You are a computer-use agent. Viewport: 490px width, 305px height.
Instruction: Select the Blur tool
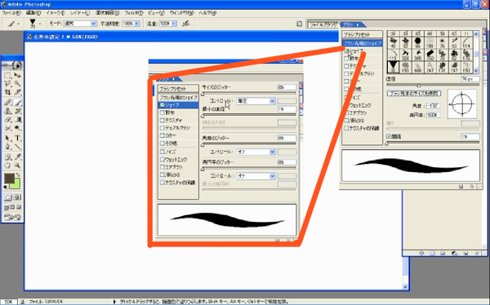[x=7, y=128]
